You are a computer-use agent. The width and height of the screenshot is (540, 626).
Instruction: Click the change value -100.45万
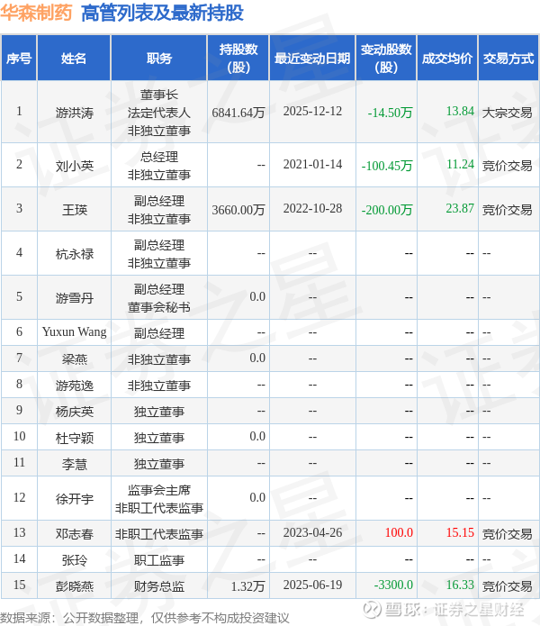coord(387,166)
